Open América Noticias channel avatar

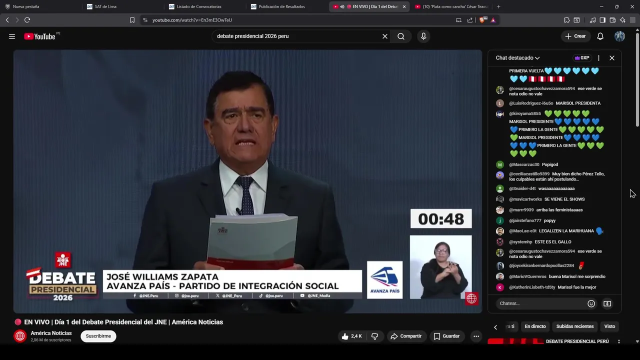click(x=20, y=336)
